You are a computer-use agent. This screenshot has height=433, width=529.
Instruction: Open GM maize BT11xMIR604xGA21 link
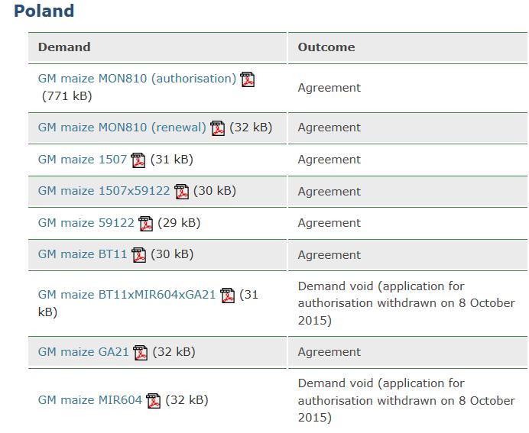[x=127, y=295]
